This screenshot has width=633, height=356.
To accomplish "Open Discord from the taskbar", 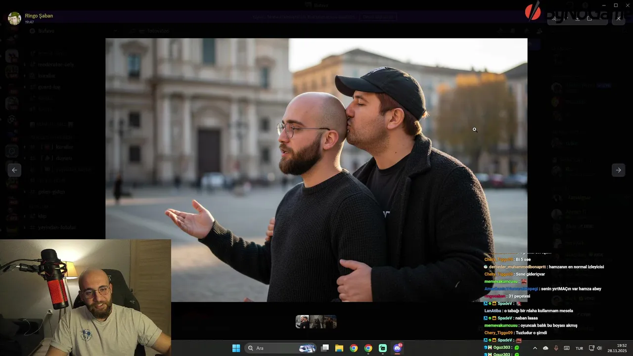I will pyautogui.click(x=397, y=348).
